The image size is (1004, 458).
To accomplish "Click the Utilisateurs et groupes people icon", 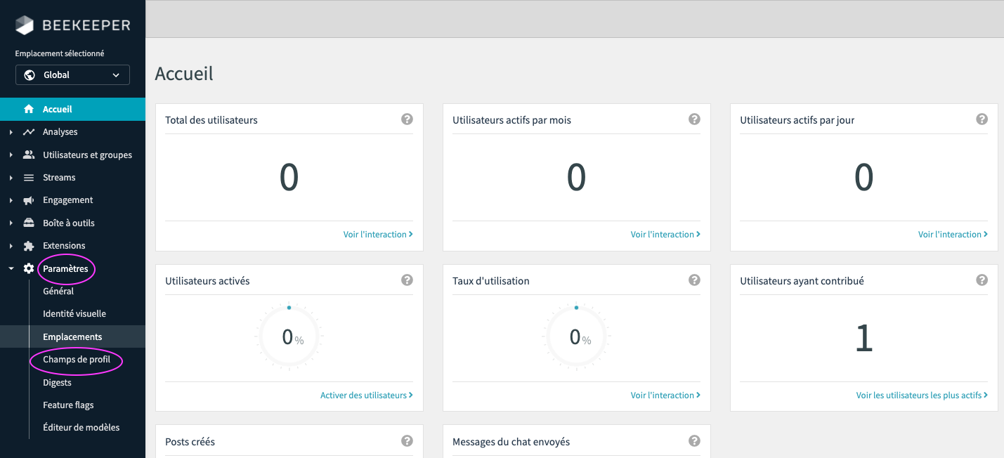I will click(x=30, y=154).
